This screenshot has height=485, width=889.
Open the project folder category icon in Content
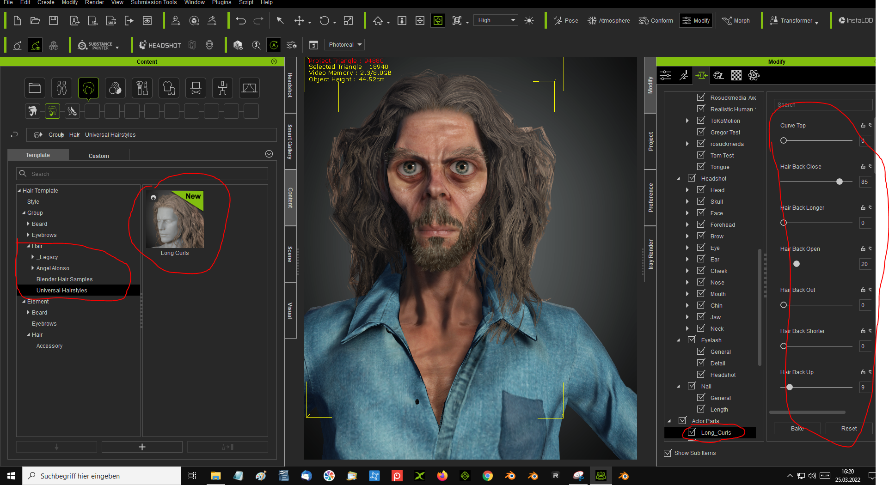(35, 88)
